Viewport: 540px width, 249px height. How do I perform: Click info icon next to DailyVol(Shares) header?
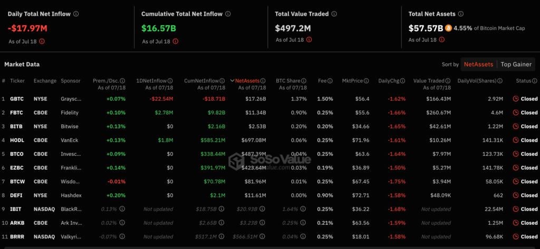point(500,81)
